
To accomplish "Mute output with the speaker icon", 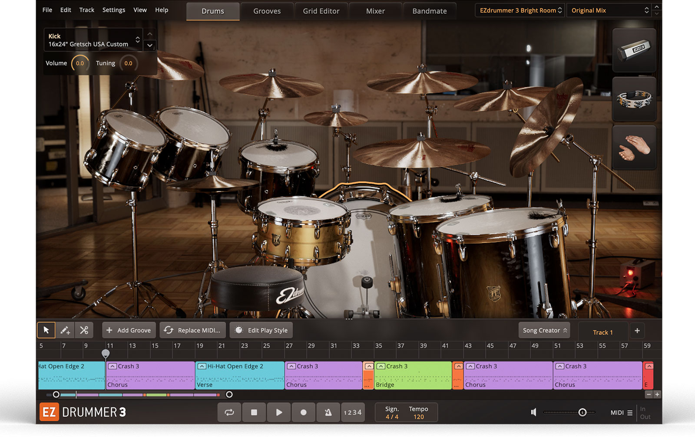I will [534, 412].
